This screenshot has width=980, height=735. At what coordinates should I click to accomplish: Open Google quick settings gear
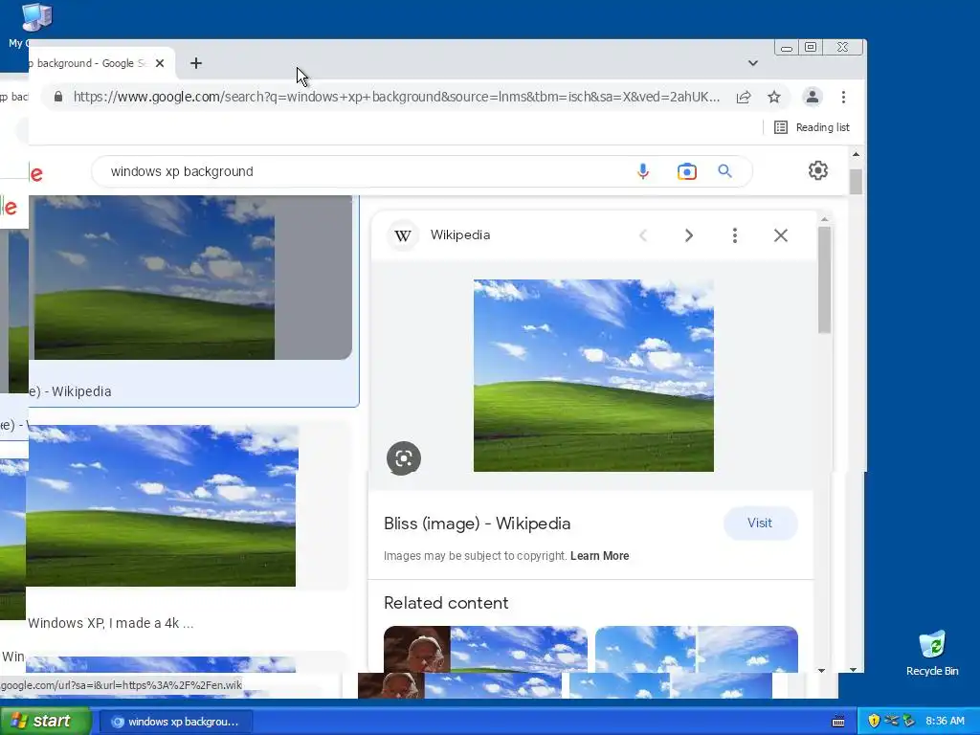817,170
